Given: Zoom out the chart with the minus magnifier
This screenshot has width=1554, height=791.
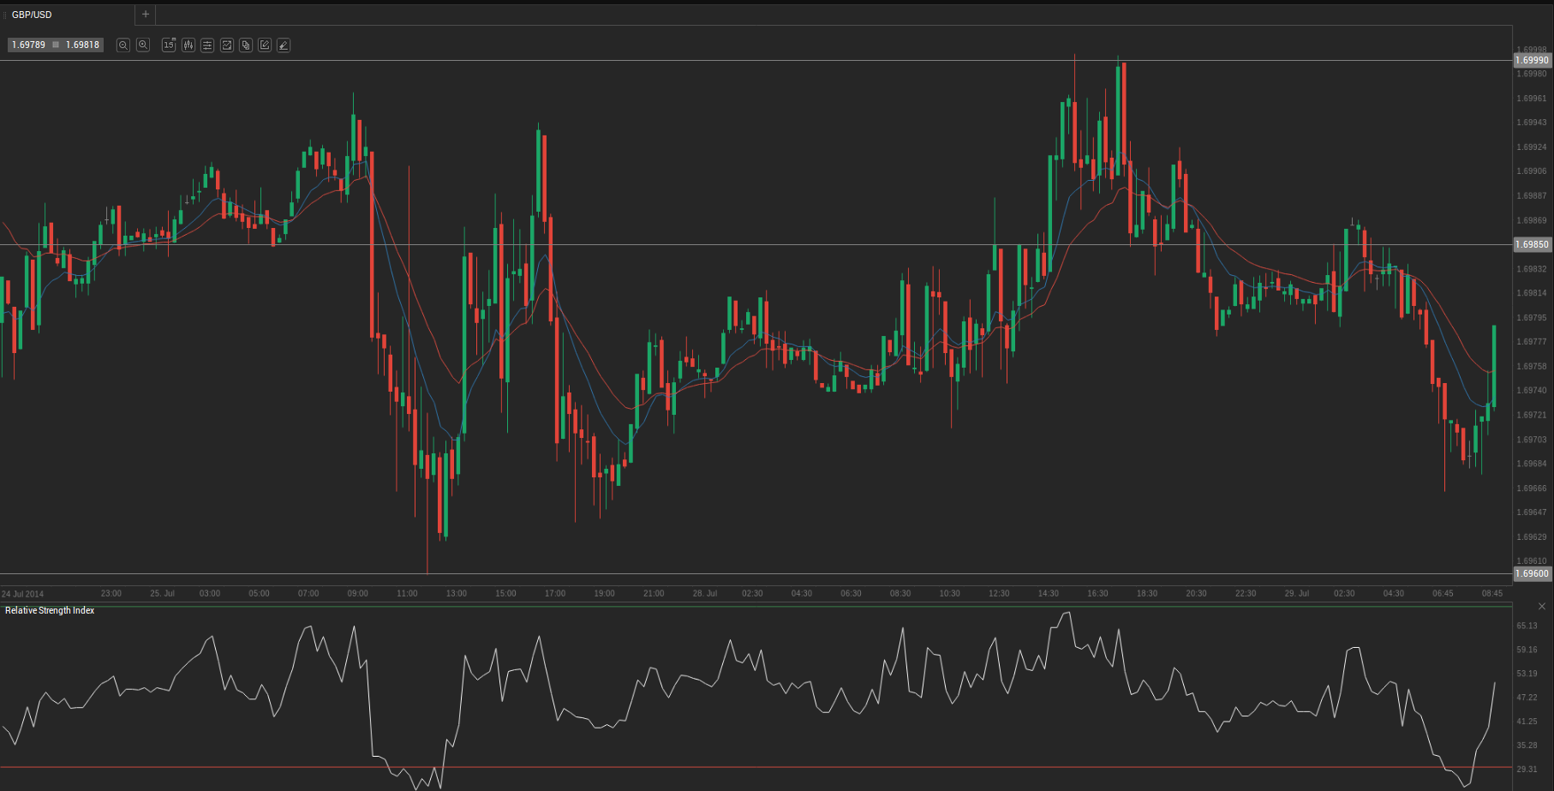Looking at the screenshot, I should [x=123, y=45].
